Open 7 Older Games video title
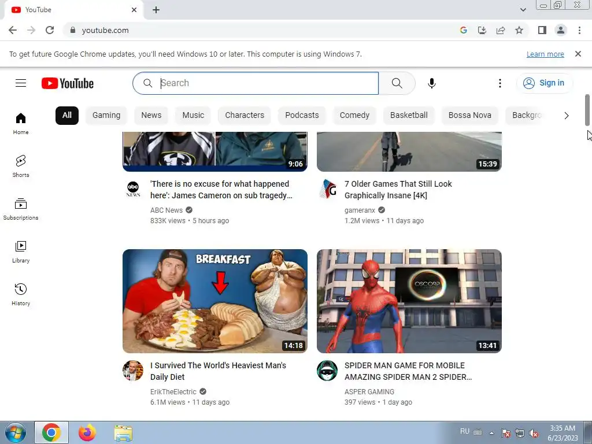Screen dimensions: 592x444 (x=398, y=190)
